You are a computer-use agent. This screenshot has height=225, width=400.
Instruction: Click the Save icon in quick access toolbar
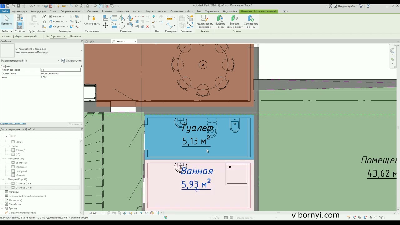(x=18, y=6)
